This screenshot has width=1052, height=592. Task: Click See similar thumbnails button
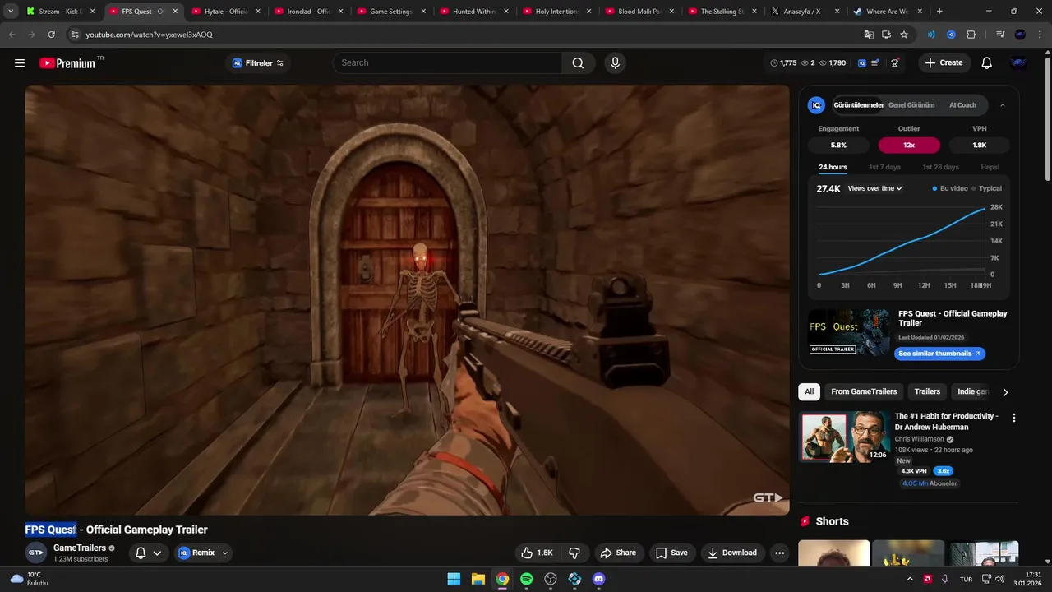pyautogui.click(x=939, y=354)
